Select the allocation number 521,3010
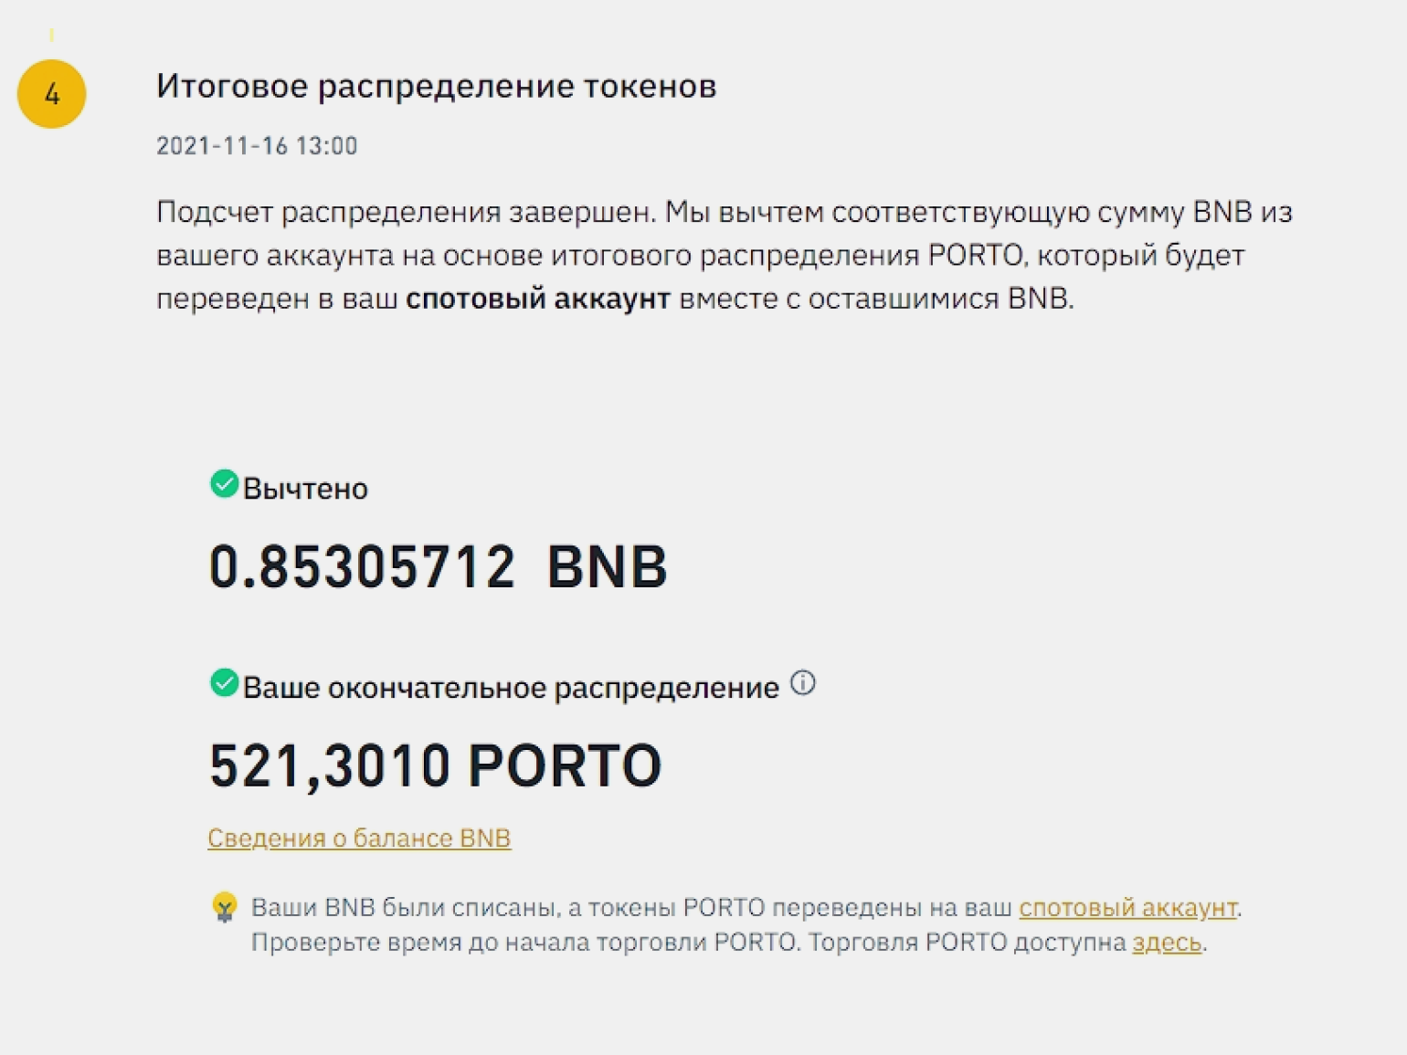The width and height of the screenshot is (1407, 1055). click(x=330, y=765)
